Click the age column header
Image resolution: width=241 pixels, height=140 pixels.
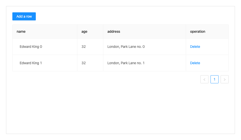(84, 31)
